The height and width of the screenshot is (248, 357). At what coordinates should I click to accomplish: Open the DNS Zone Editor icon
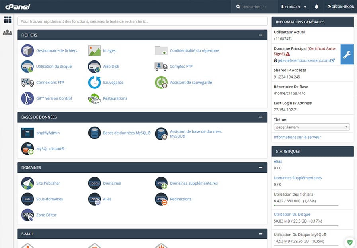27,215
